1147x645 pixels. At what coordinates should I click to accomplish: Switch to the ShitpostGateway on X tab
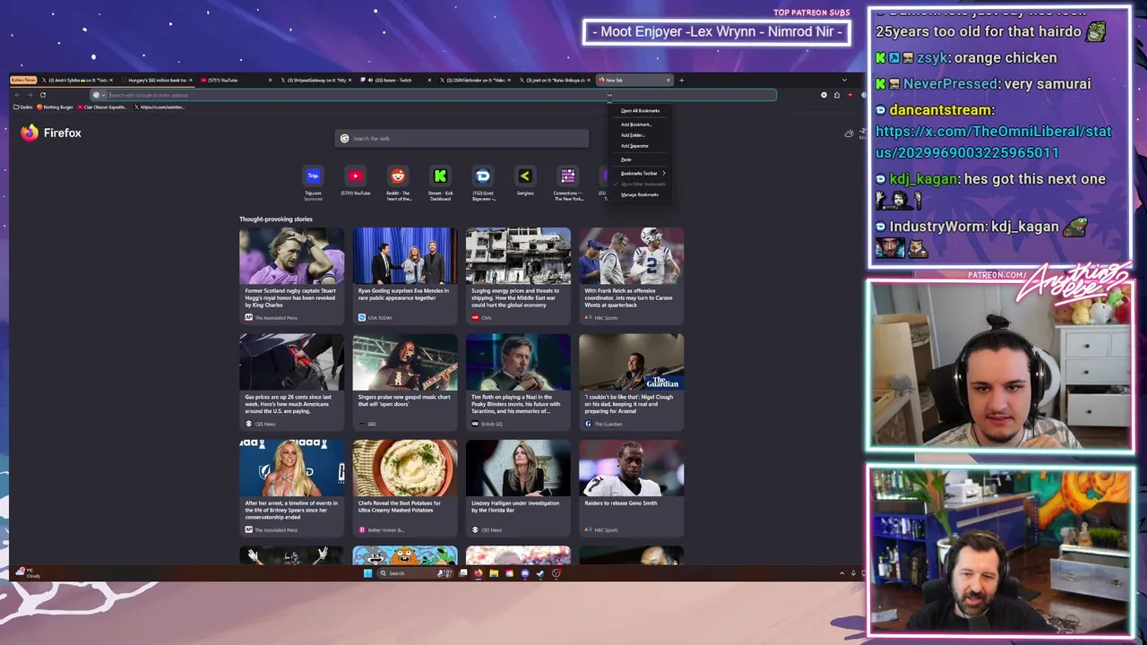(x=314, y=80)
